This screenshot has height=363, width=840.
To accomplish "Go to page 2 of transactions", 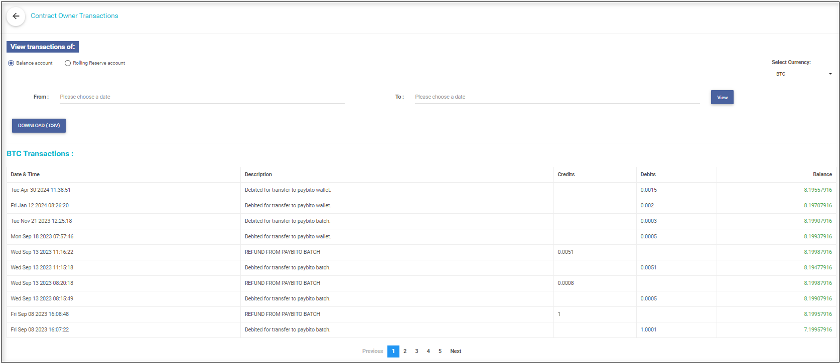I will click(x=405, y=351).
